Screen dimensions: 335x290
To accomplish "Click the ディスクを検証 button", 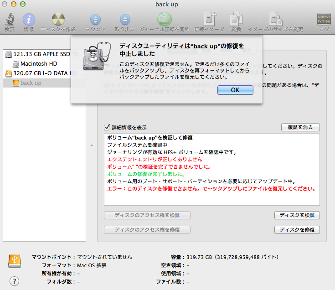I will coord(297,215).
